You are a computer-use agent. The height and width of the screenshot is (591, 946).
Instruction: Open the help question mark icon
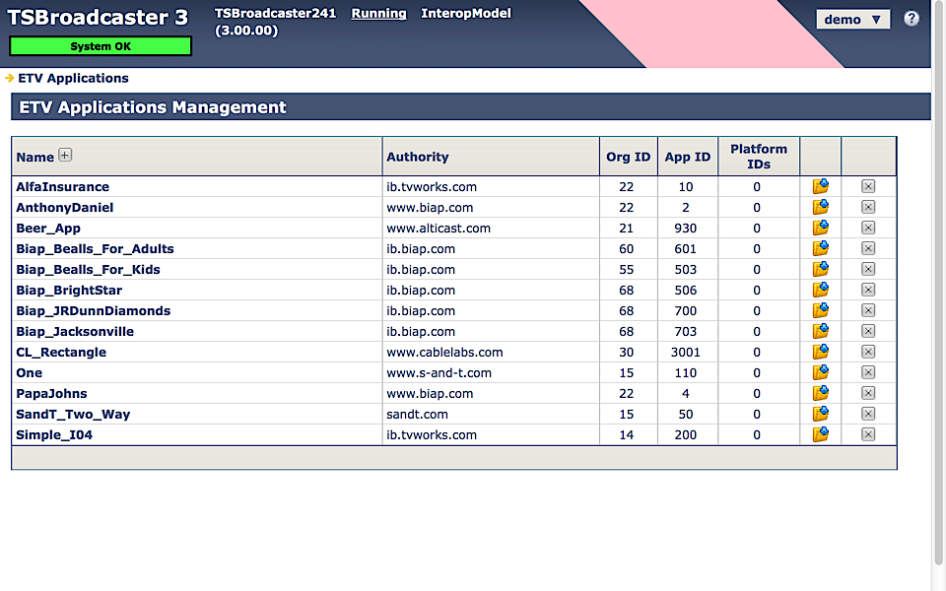tap(912, 19)
